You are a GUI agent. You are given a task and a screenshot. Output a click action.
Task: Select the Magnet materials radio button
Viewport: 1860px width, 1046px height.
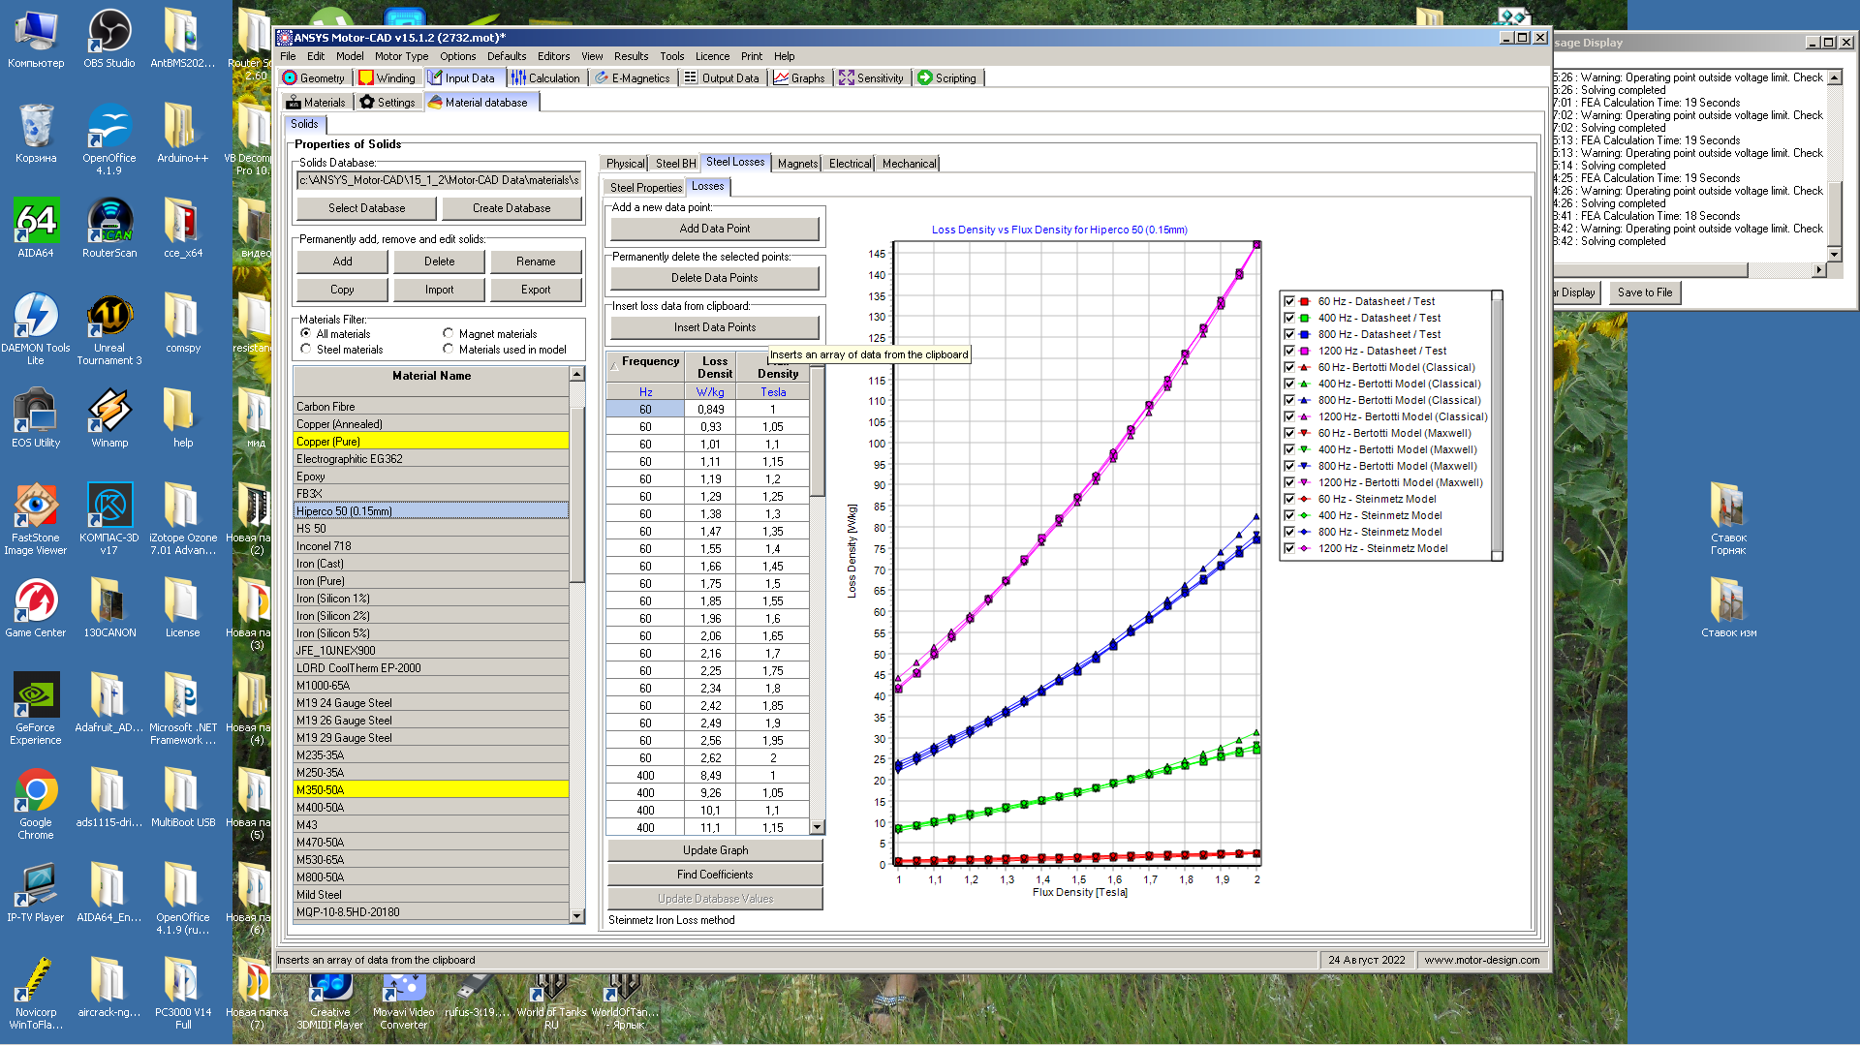(449, 334)
